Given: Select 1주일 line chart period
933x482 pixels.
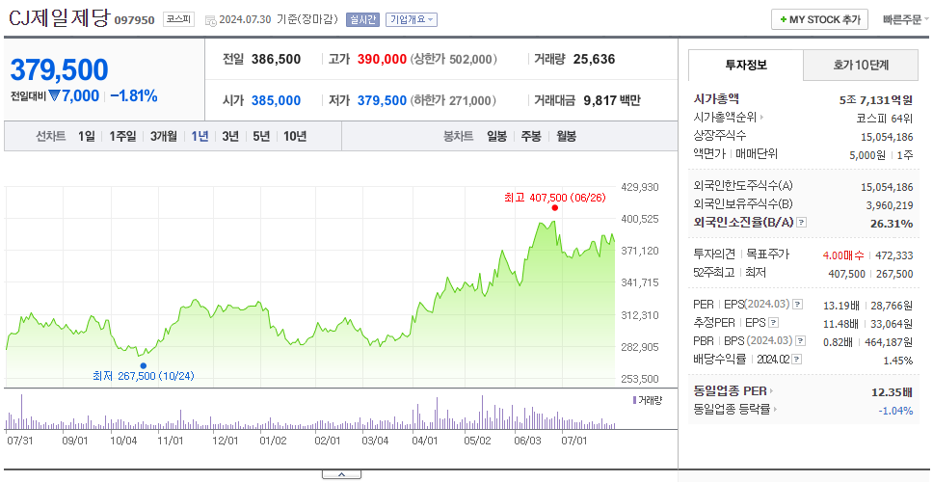Looking at the screenshot, I should point(122,136).
